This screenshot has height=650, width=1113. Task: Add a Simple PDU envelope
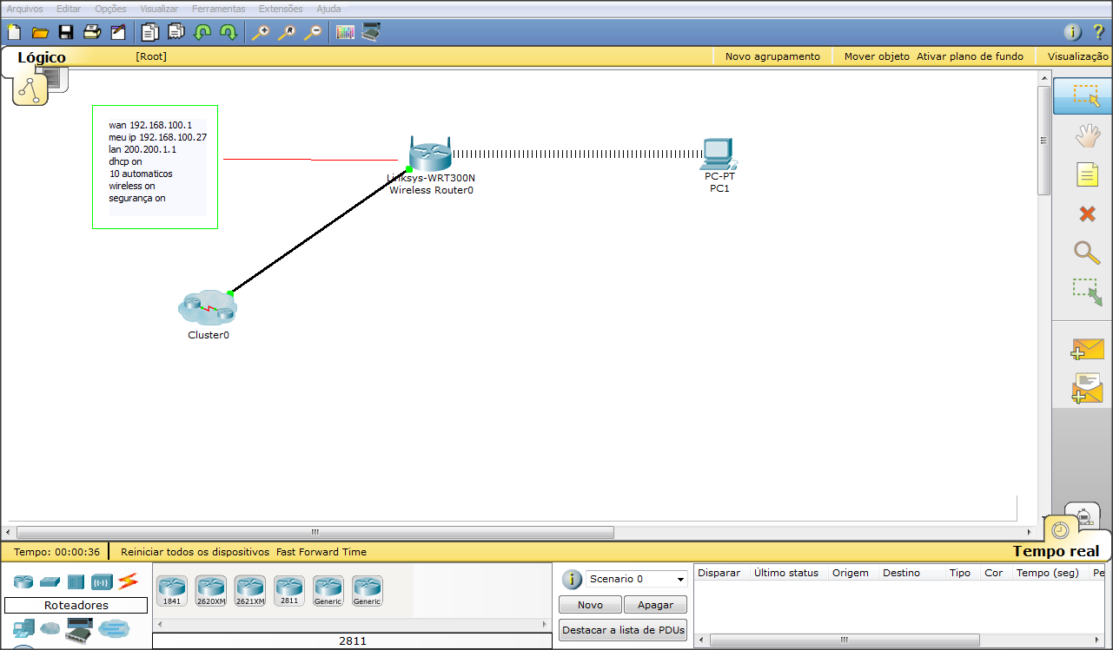point(1087,349)
